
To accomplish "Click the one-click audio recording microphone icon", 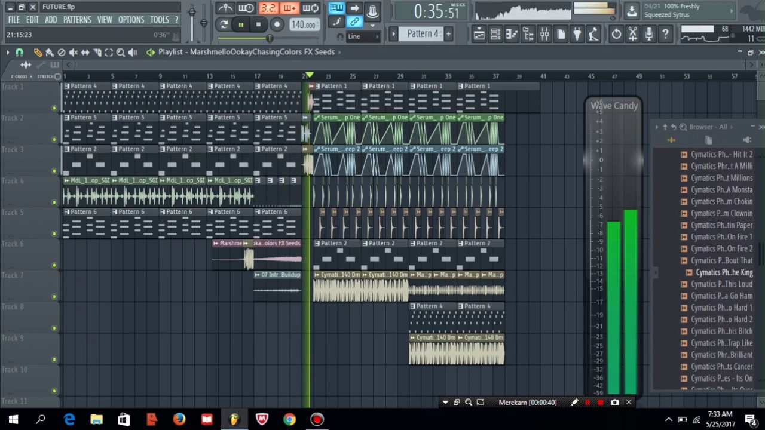I will pos(648,34).
